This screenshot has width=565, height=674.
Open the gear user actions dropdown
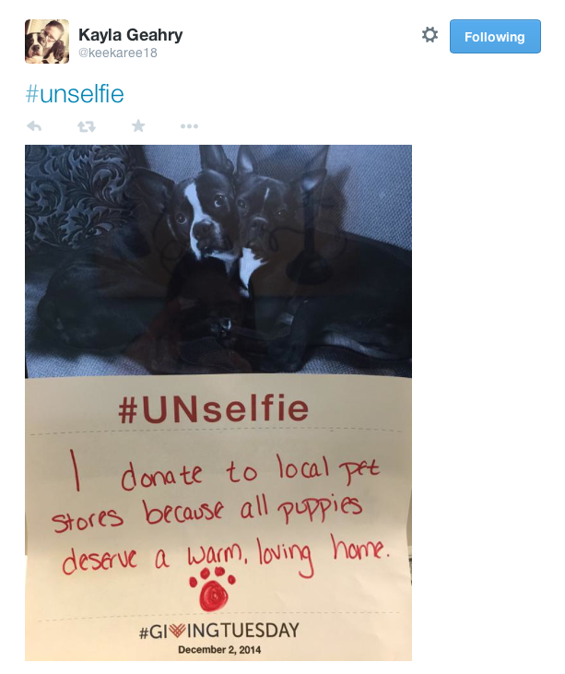tap(430, 35)
